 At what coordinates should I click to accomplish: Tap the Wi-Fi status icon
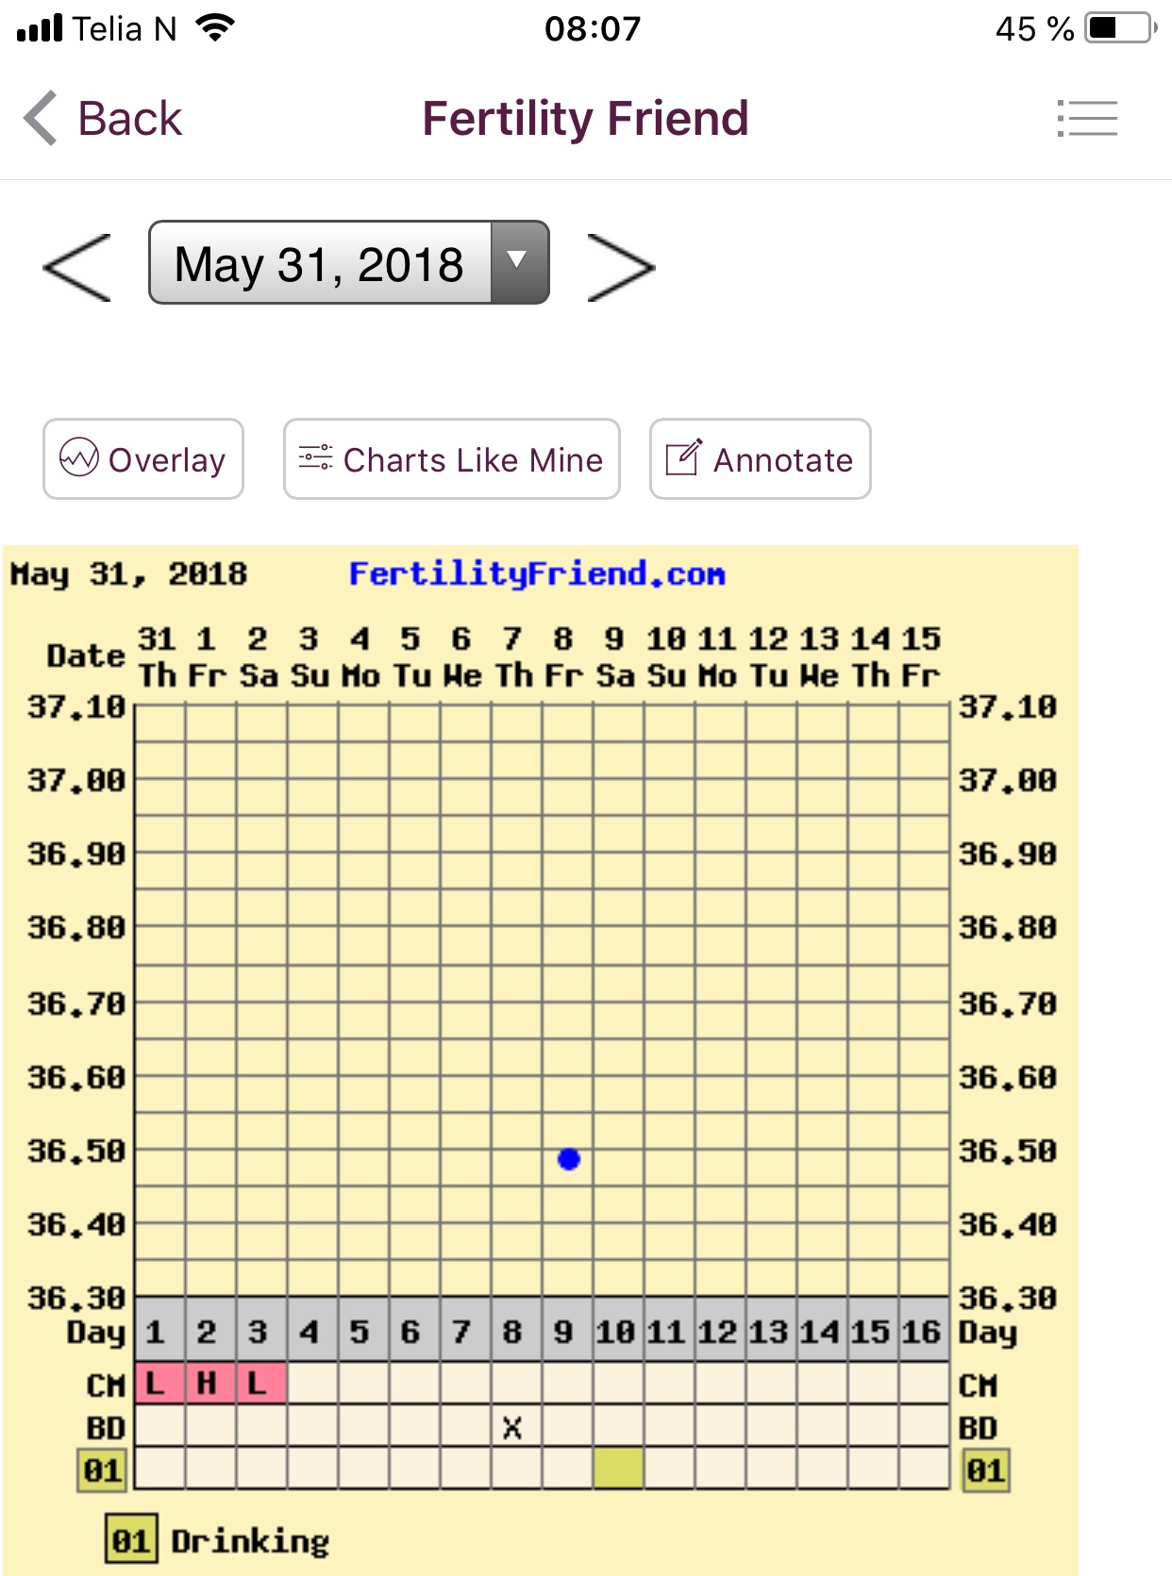tap(216, 28)
